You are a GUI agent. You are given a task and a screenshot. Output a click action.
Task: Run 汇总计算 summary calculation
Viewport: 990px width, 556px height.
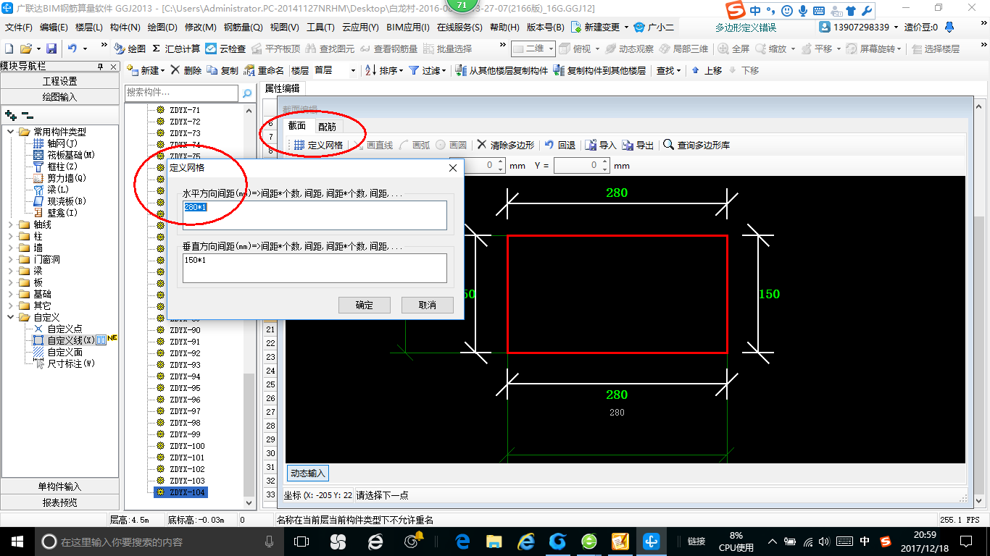(x=176, y=49)
